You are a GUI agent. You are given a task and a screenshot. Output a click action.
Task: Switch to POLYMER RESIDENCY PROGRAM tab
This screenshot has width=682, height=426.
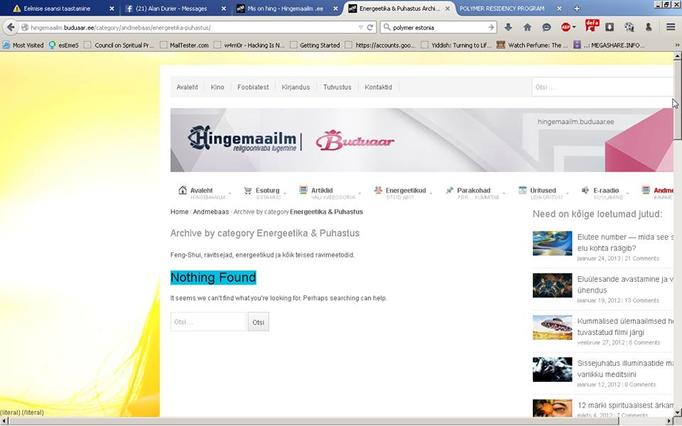502,9
